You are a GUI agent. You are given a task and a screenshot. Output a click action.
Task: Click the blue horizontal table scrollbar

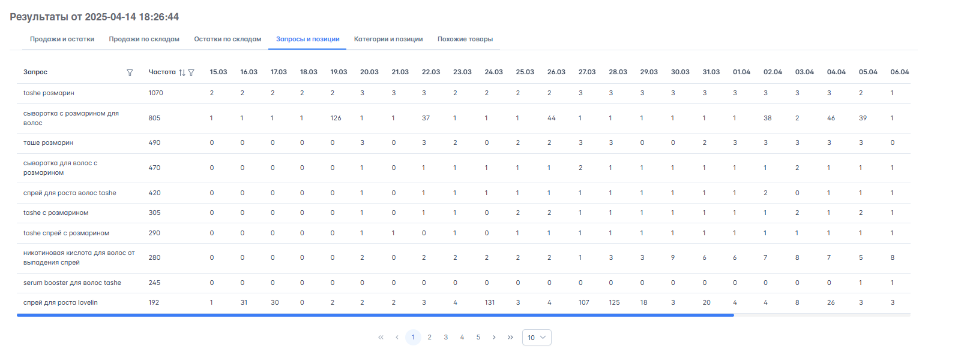tap(375, 315)
